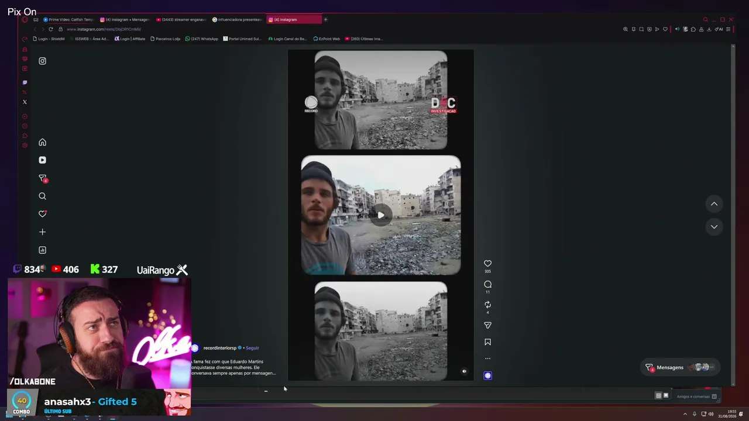Open the Login - ShieldM bookmark

(49, 39)
